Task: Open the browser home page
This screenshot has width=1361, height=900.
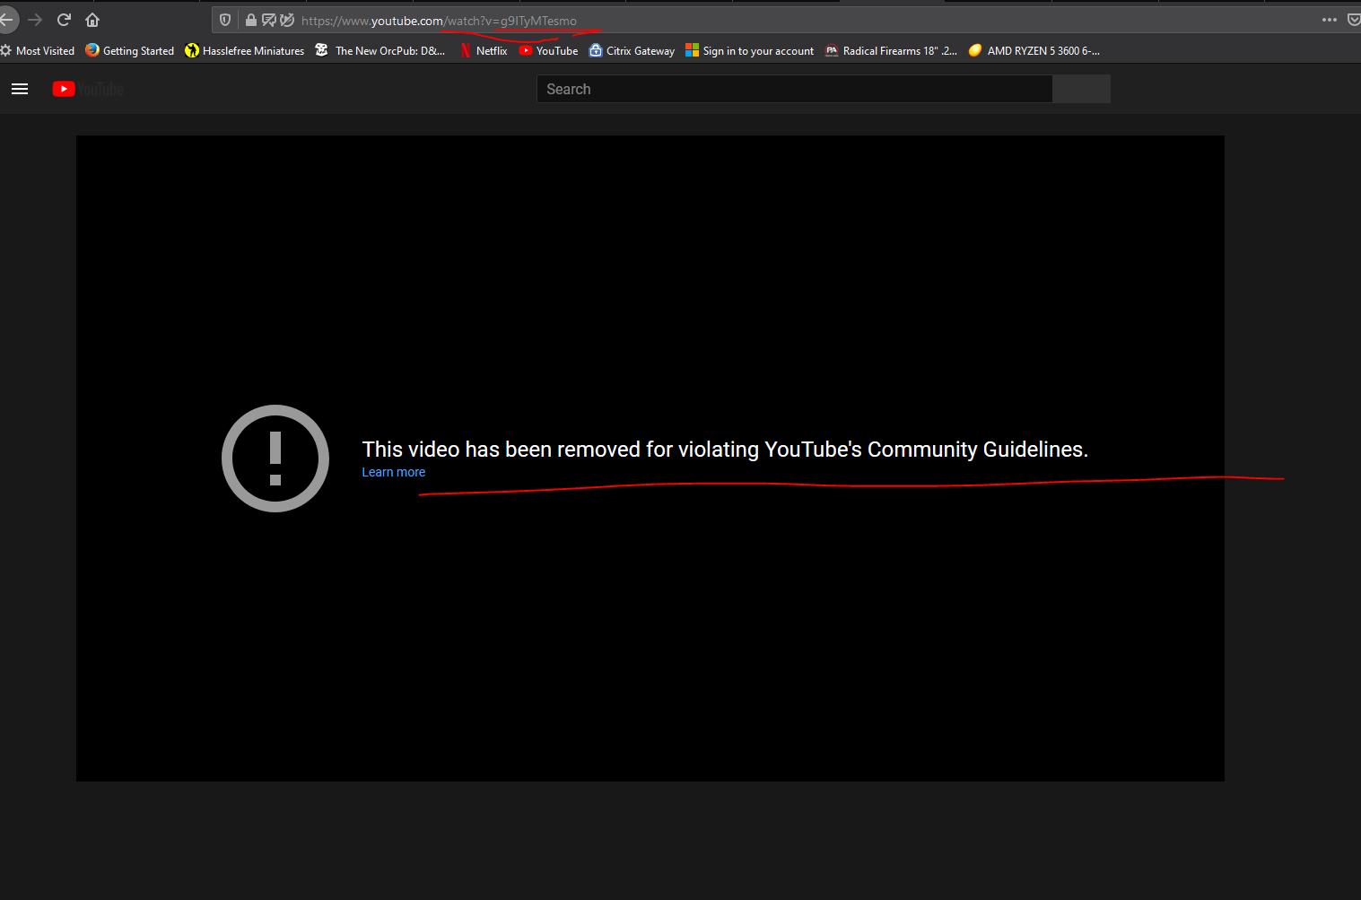Action: pos(92,20)
